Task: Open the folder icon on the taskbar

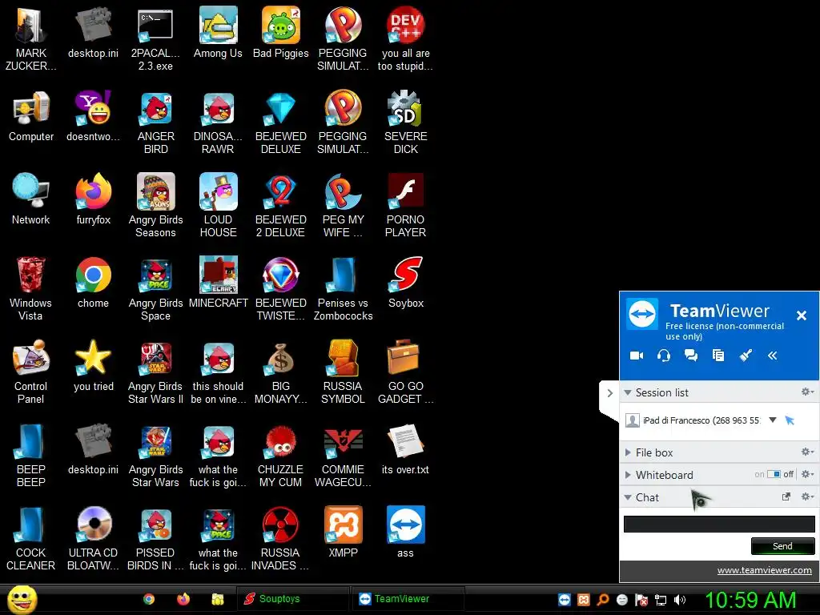Action: [x=218, y=599]
